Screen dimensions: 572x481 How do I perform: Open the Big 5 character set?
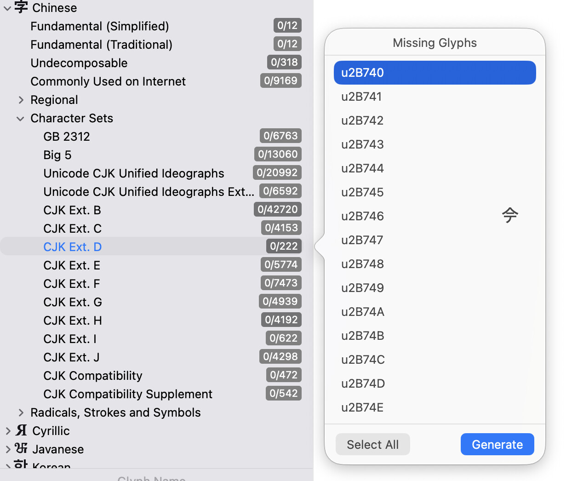tap(57, 155)
